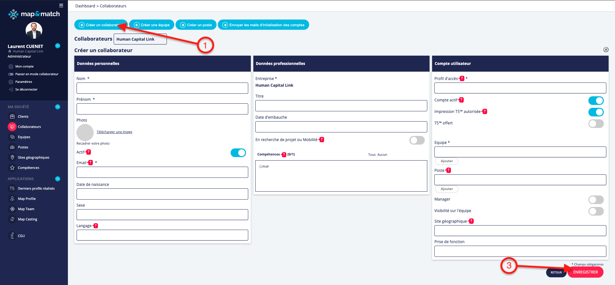615x285 pixels.
Task: Click the Nom input field
Action: (x=162, y=88)
